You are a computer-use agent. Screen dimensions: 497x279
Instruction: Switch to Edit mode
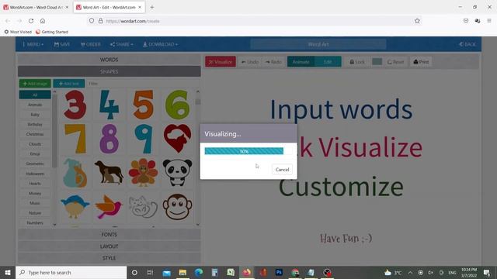coord(328,62)
